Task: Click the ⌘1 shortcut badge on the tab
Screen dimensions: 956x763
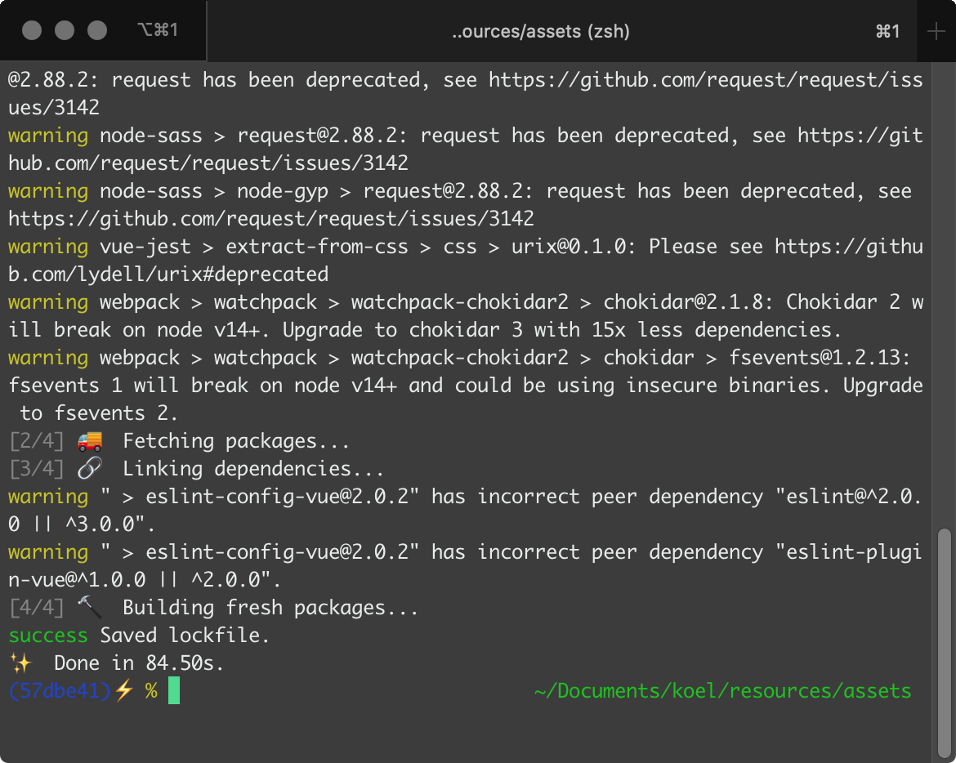Action: [x=887, y=31]
